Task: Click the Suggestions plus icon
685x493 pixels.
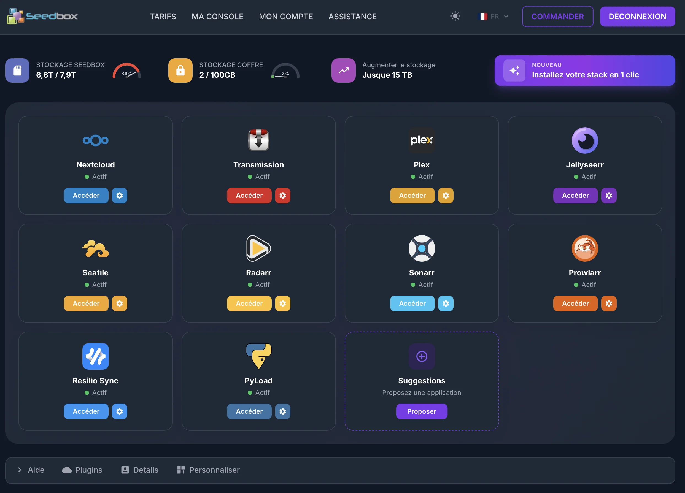Action: [422, 356]
